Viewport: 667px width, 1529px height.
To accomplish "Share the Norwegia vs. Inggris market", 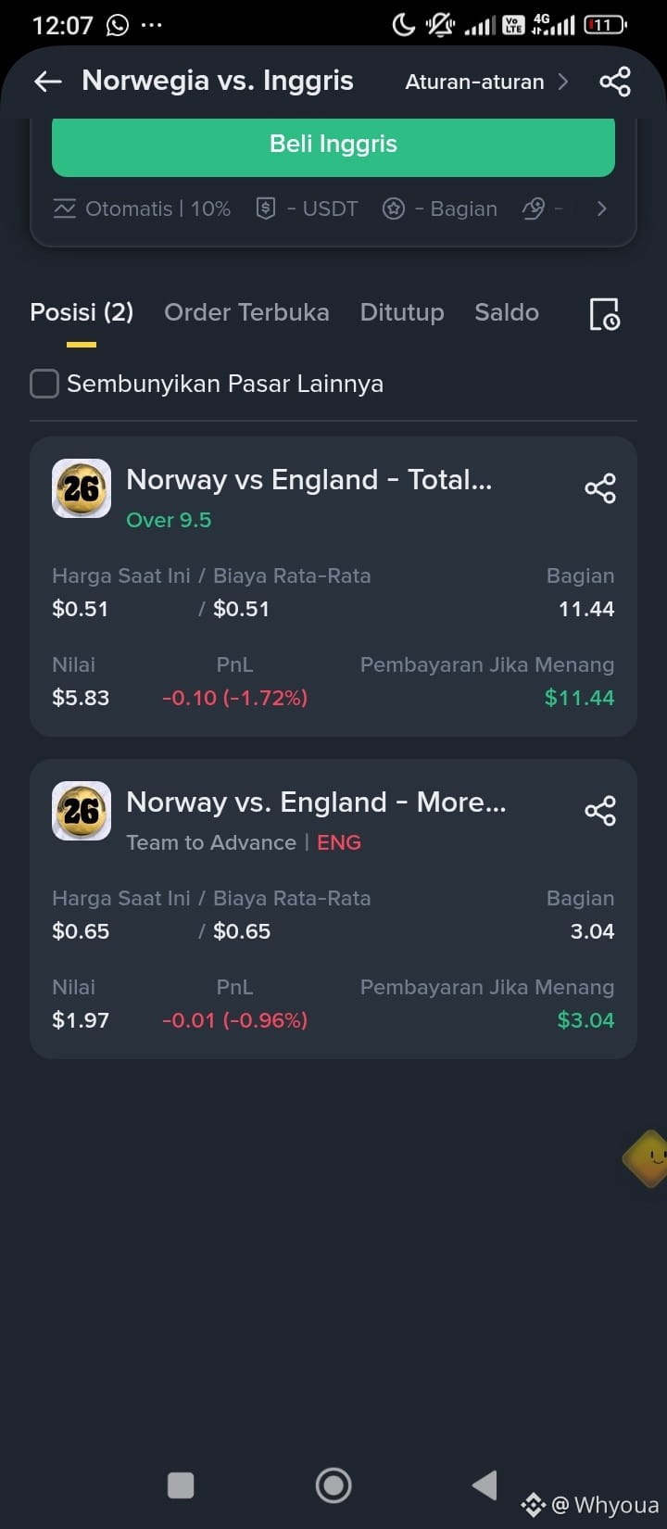I will [x=615, y=82].
